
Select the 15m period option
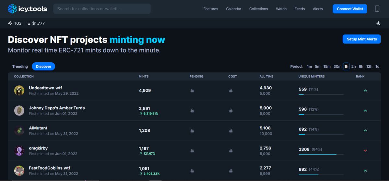(327, 66)
